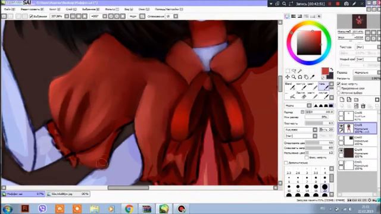Show the topmost 42% layer
The image size is (381, 214).
(x=341, y=114)
